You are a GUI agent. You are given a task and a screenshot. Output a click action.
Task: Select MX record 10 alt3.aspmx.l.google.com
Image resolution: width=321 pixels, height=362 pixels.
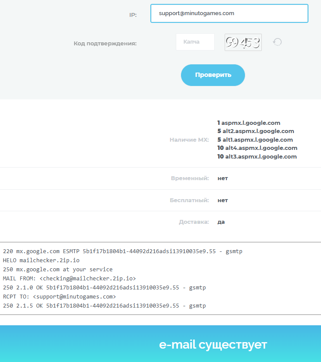(257, 156)
